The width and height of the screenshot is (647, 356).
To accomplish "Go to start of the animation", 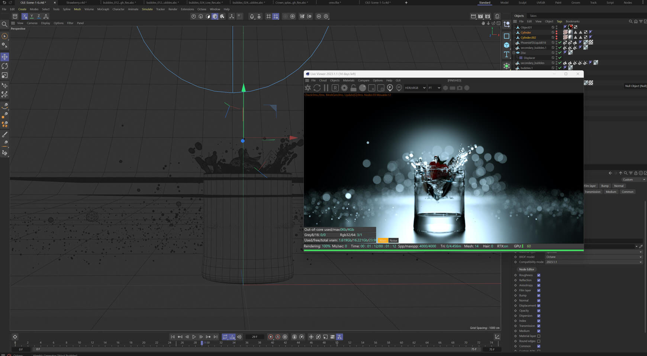I will (173, 337).
